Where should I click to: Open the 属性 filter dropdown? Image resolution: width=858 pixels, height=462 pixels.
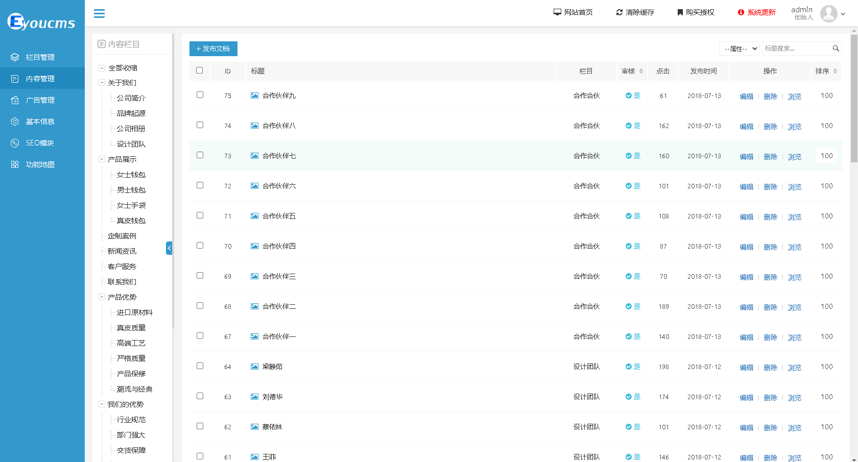pos(740,48)
